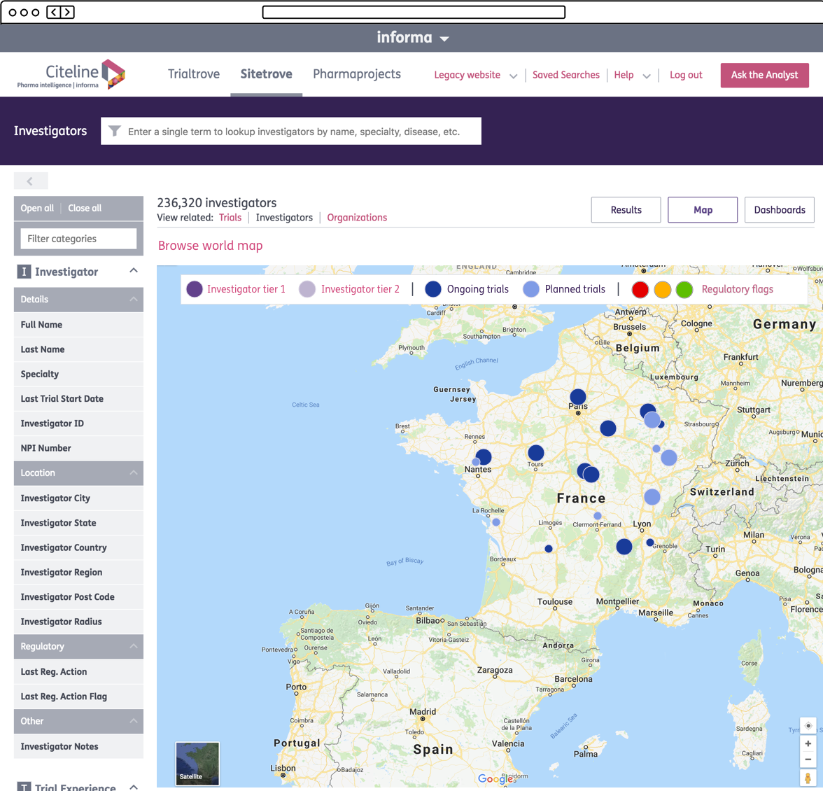
Task: Zoom out of the map with minus icon
Action: point(808,759)
